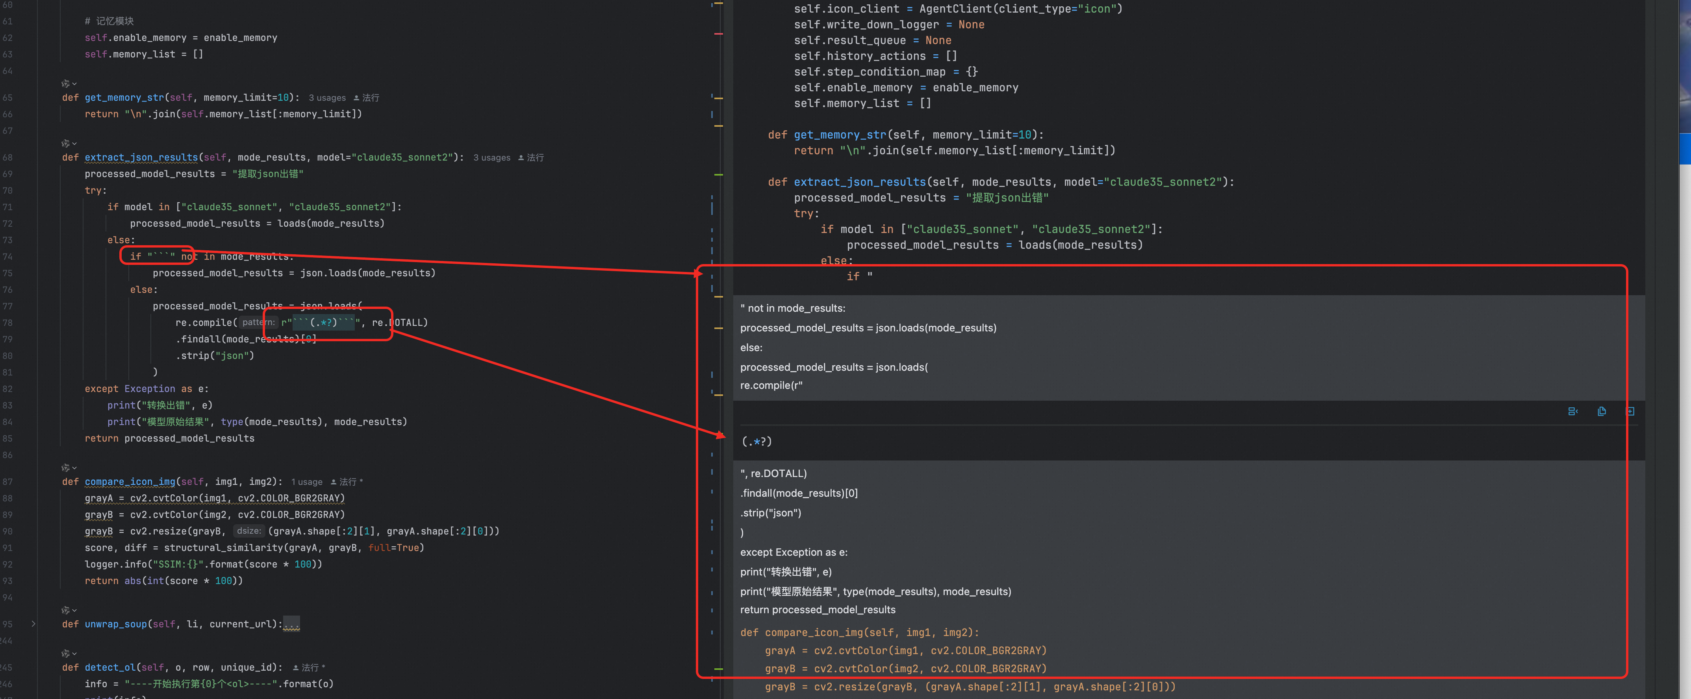Click 'except Exception as e:' line in chat panel

[794, 552]
